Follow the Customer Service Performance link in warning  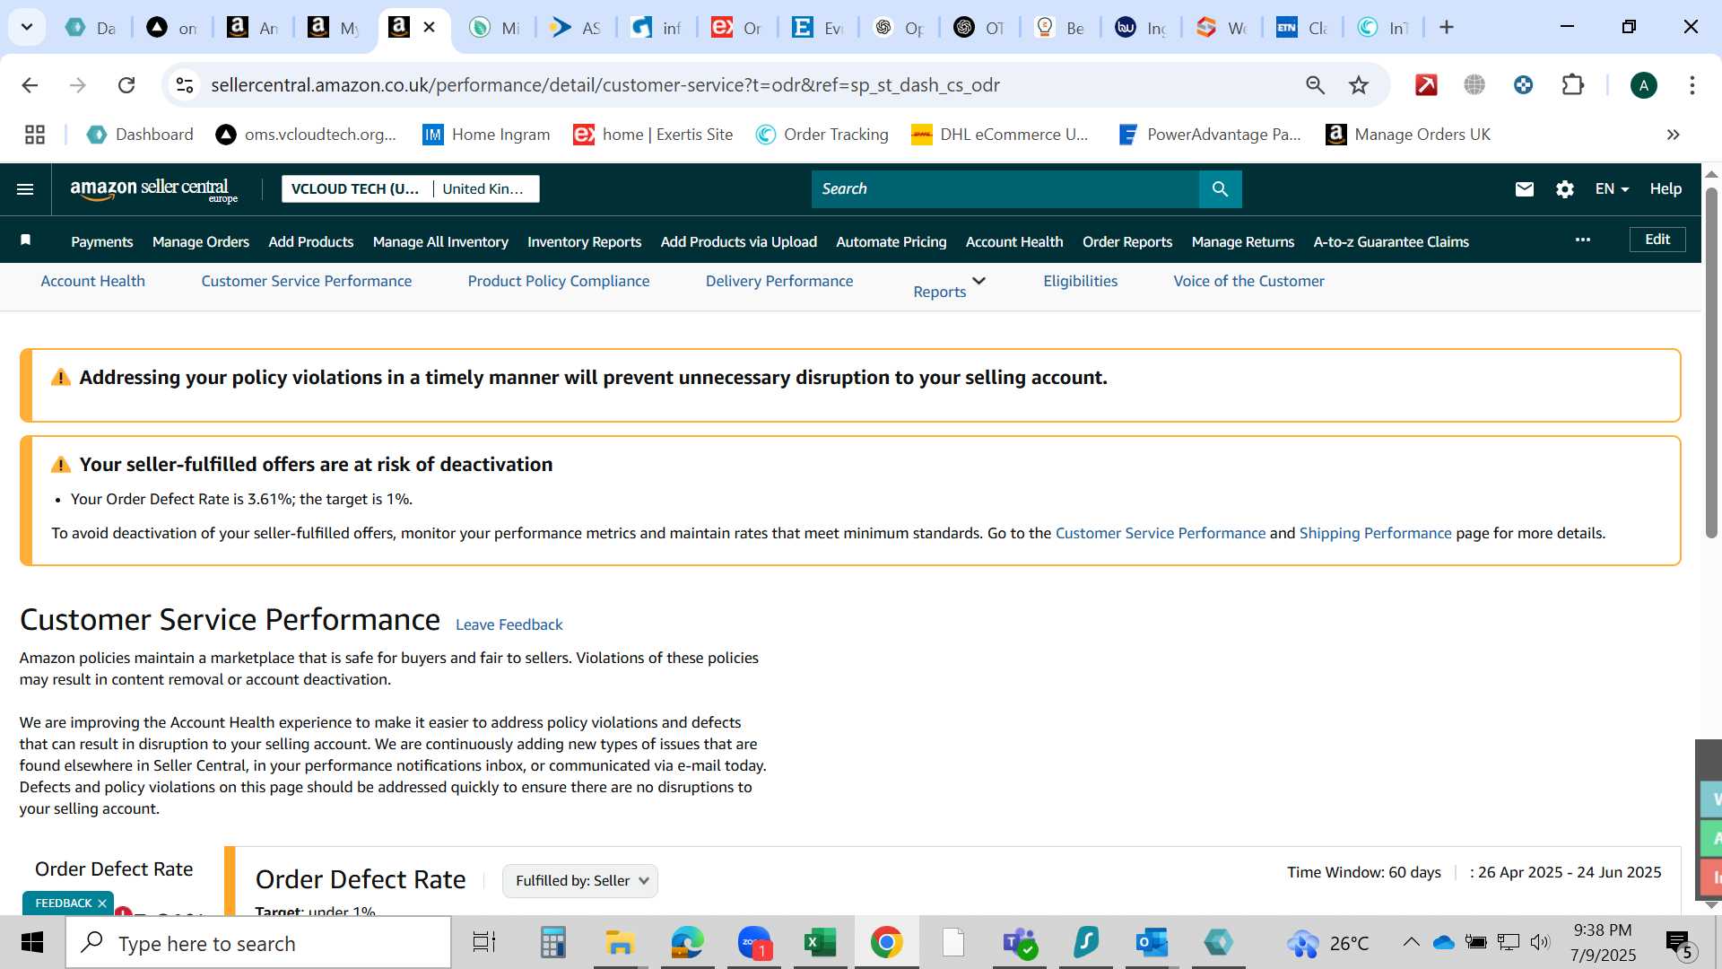coord(1161,533)
